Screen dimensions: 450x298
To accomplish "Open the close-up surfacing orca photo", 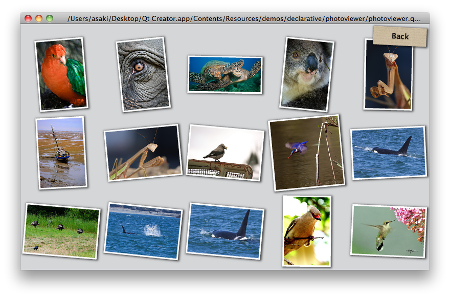I will coord(225,230).
